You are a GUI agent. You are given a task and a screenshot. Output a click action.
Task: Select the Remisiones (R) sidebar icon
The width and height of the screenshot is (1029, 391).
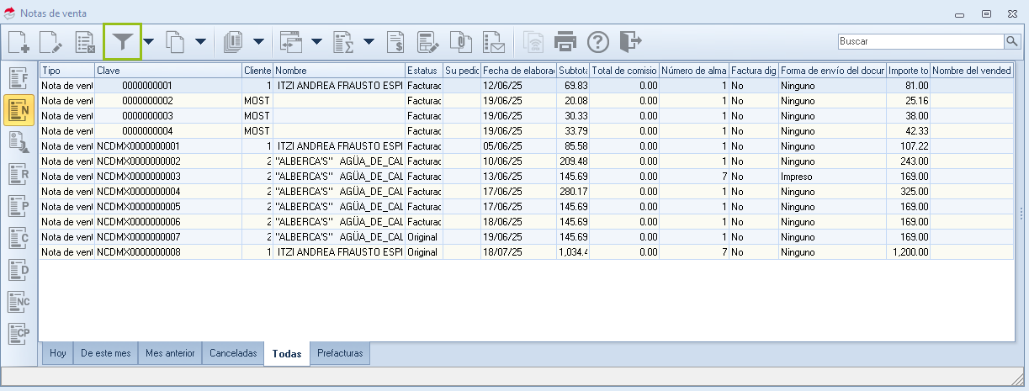point(19,174)
